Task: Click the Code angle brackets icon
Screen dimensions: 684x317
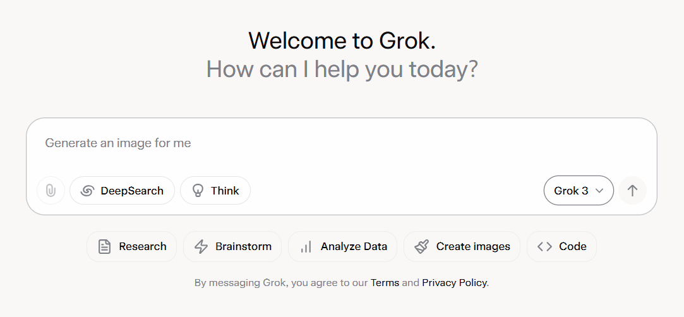Action: tap(544, 247)
